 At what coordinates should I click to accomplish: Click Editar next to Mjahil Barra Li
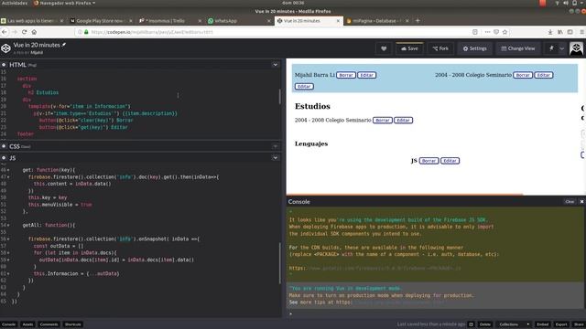pos(366,75)
